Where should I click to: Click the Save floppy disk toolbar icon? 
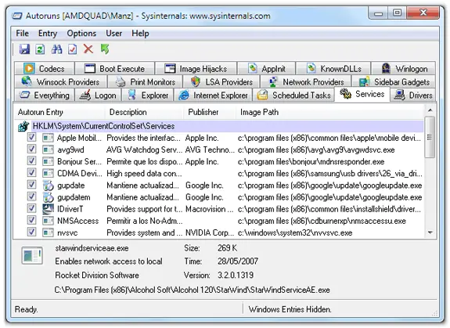(25, 49)
